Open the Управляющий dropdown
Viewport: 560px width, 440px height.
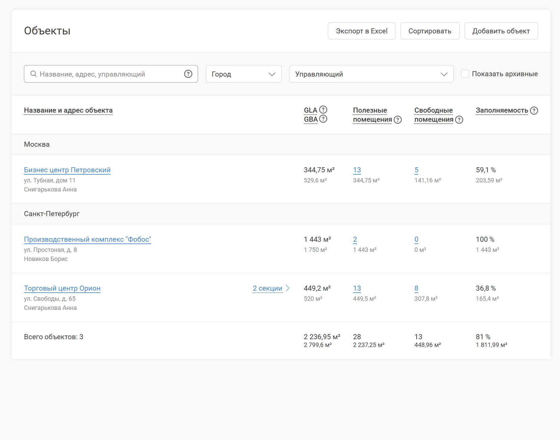371,74
